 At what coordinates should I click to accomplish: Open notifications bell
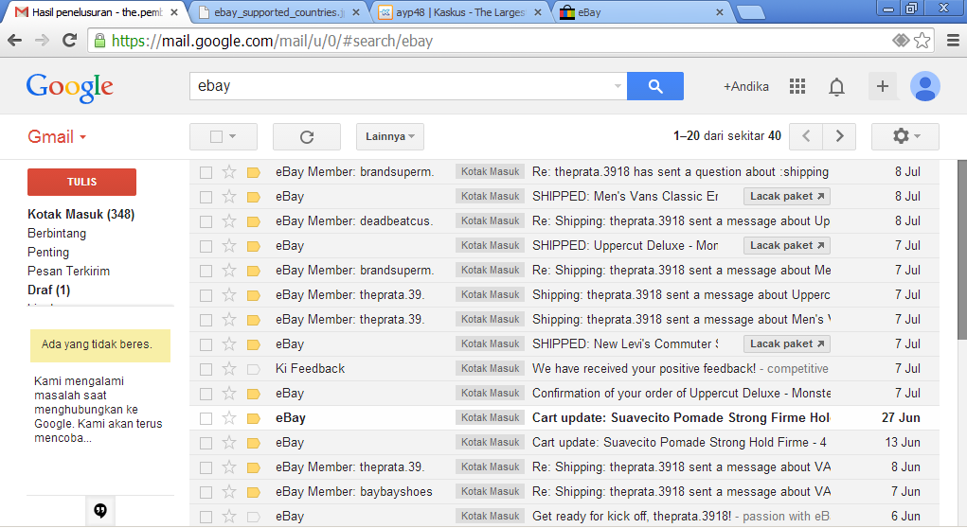[836, 87]
